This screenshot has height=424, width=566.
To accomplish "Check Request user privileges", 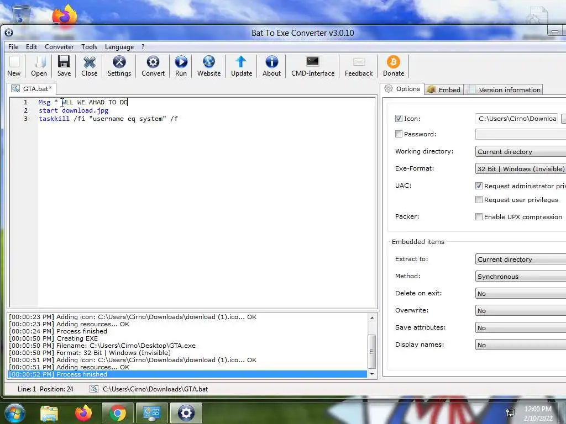I will click(x=479, y=200).
